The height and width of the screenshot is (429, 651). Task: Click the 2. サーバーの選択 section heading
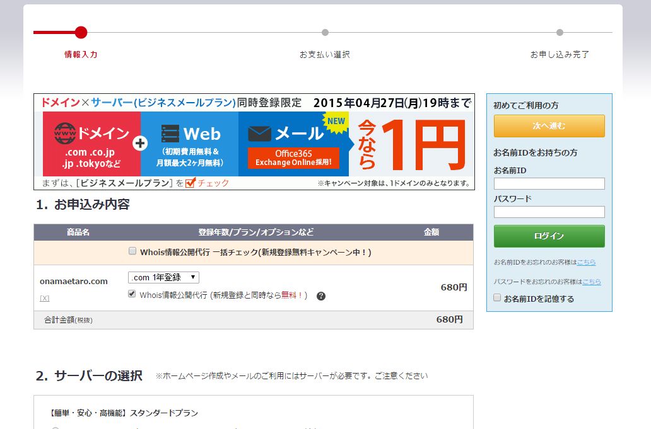click(x=89, y=376)
